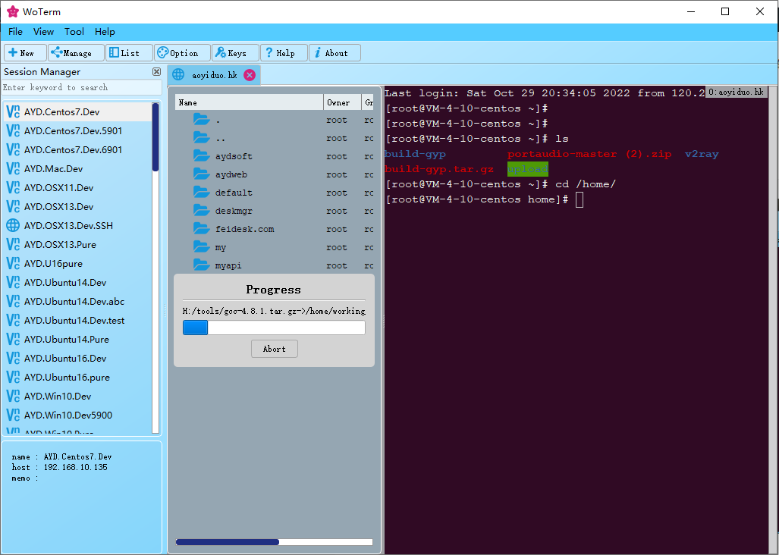Screen dimensions: 779x555
Task: Click VNC icon beside AYD.OSX13.Pure
Action: point(13,244)
